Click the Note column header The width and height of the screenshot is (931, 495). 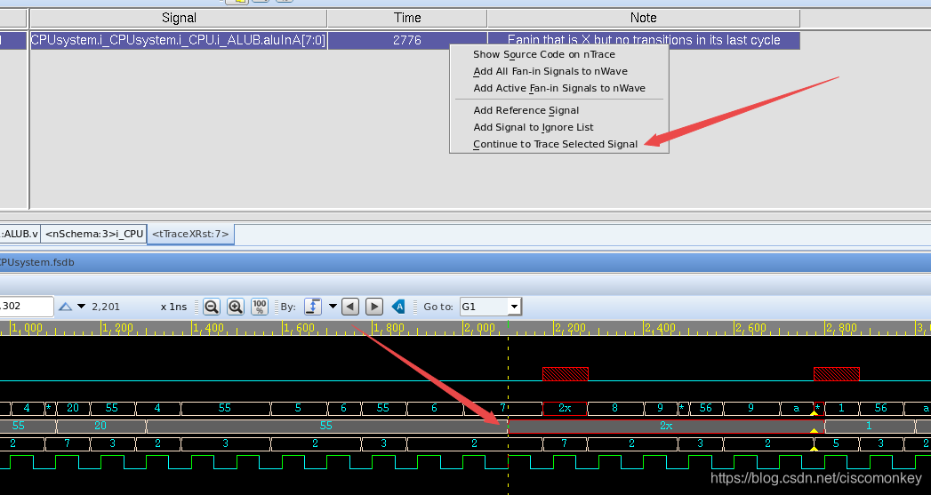(644, 18)
